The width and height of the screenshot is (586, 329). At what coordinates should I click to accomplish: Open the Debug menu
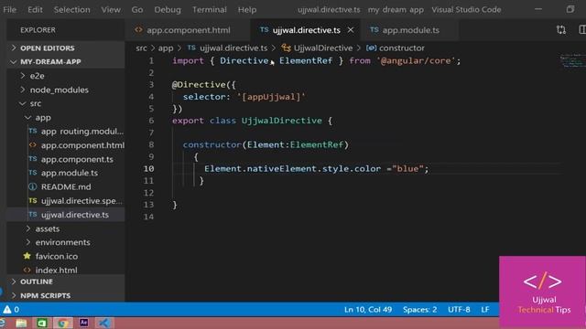point(168,10)
